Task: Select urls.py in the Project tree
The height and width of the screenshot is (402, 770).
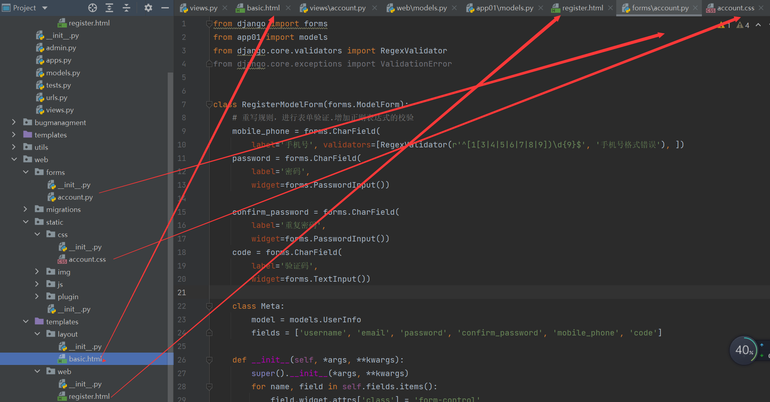Action: pos(57,98)
